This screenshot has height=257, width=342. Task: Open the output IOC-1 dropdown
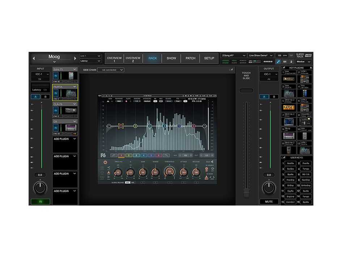[x=269, y=74]
